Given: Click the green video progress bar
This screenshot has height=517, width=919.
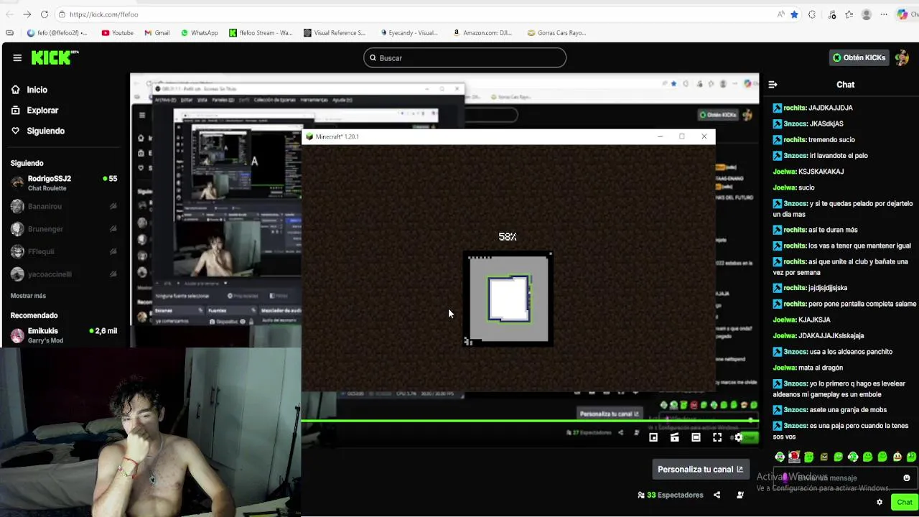Looking at the screenshot, I should coord(530,421).
